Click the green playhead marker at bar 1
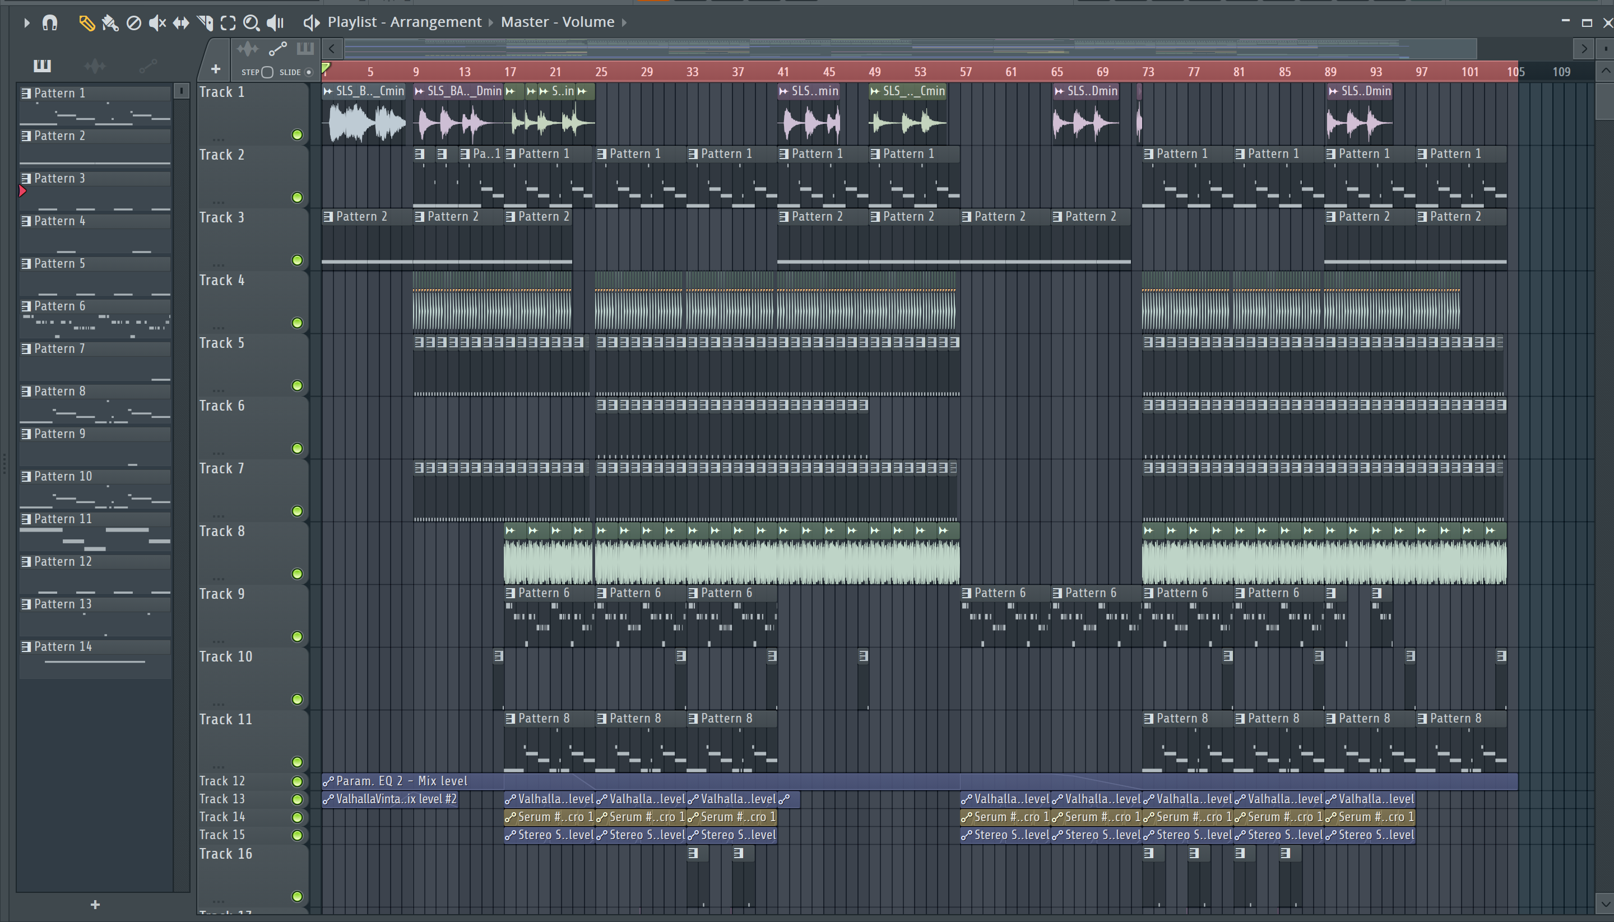The height and width of the screenshot is (922, 1614). (x=326, y=68)
